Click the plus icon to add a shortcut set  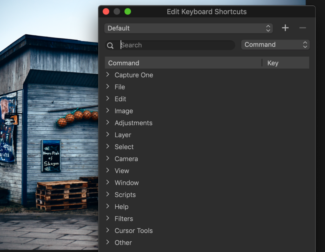pos(285,28)
